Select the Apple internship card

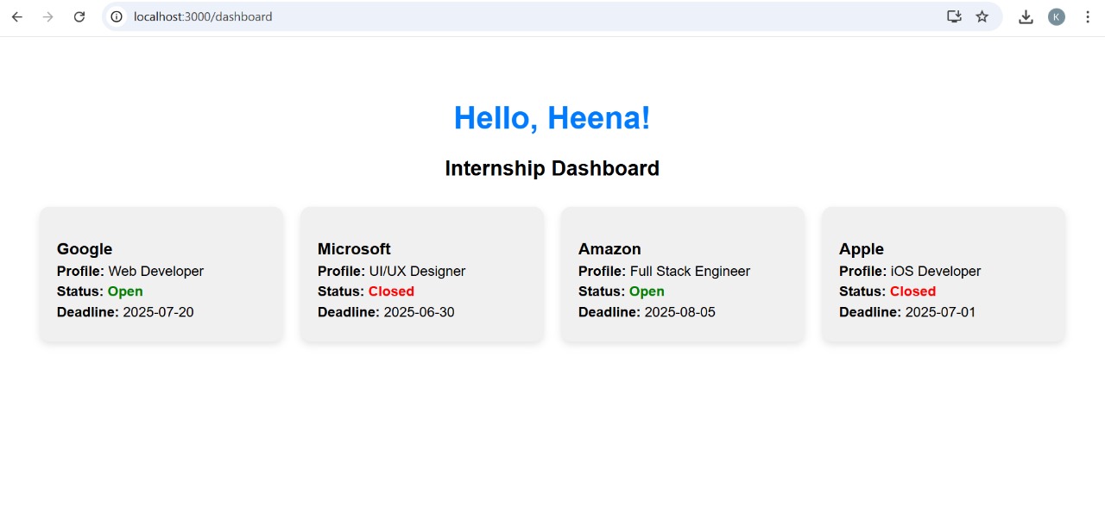pos(944,274)
